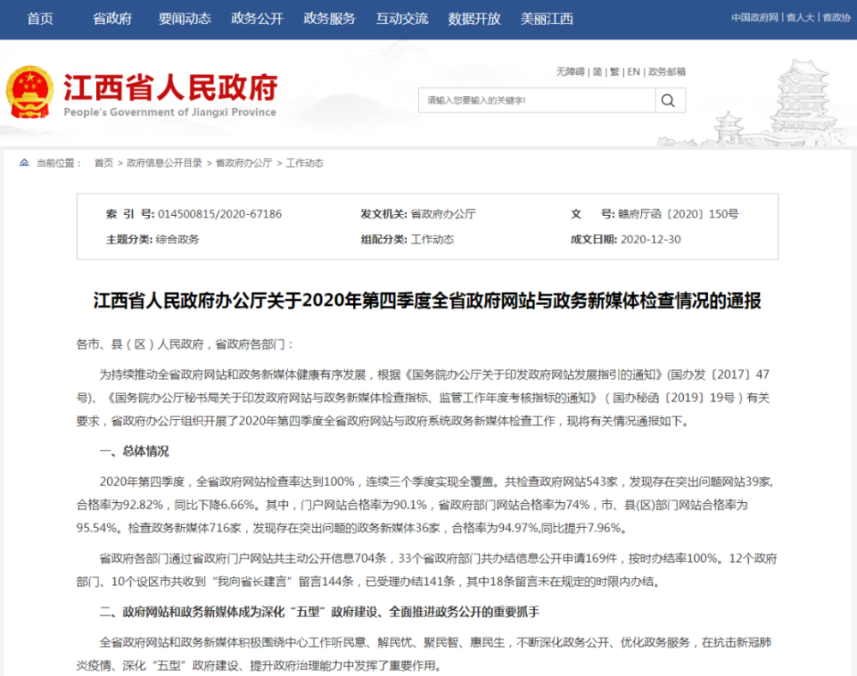This screenshot has width=857, height=676.
Task: Open the 美丽江西 navigation item
Action: [x=547, y=19]
